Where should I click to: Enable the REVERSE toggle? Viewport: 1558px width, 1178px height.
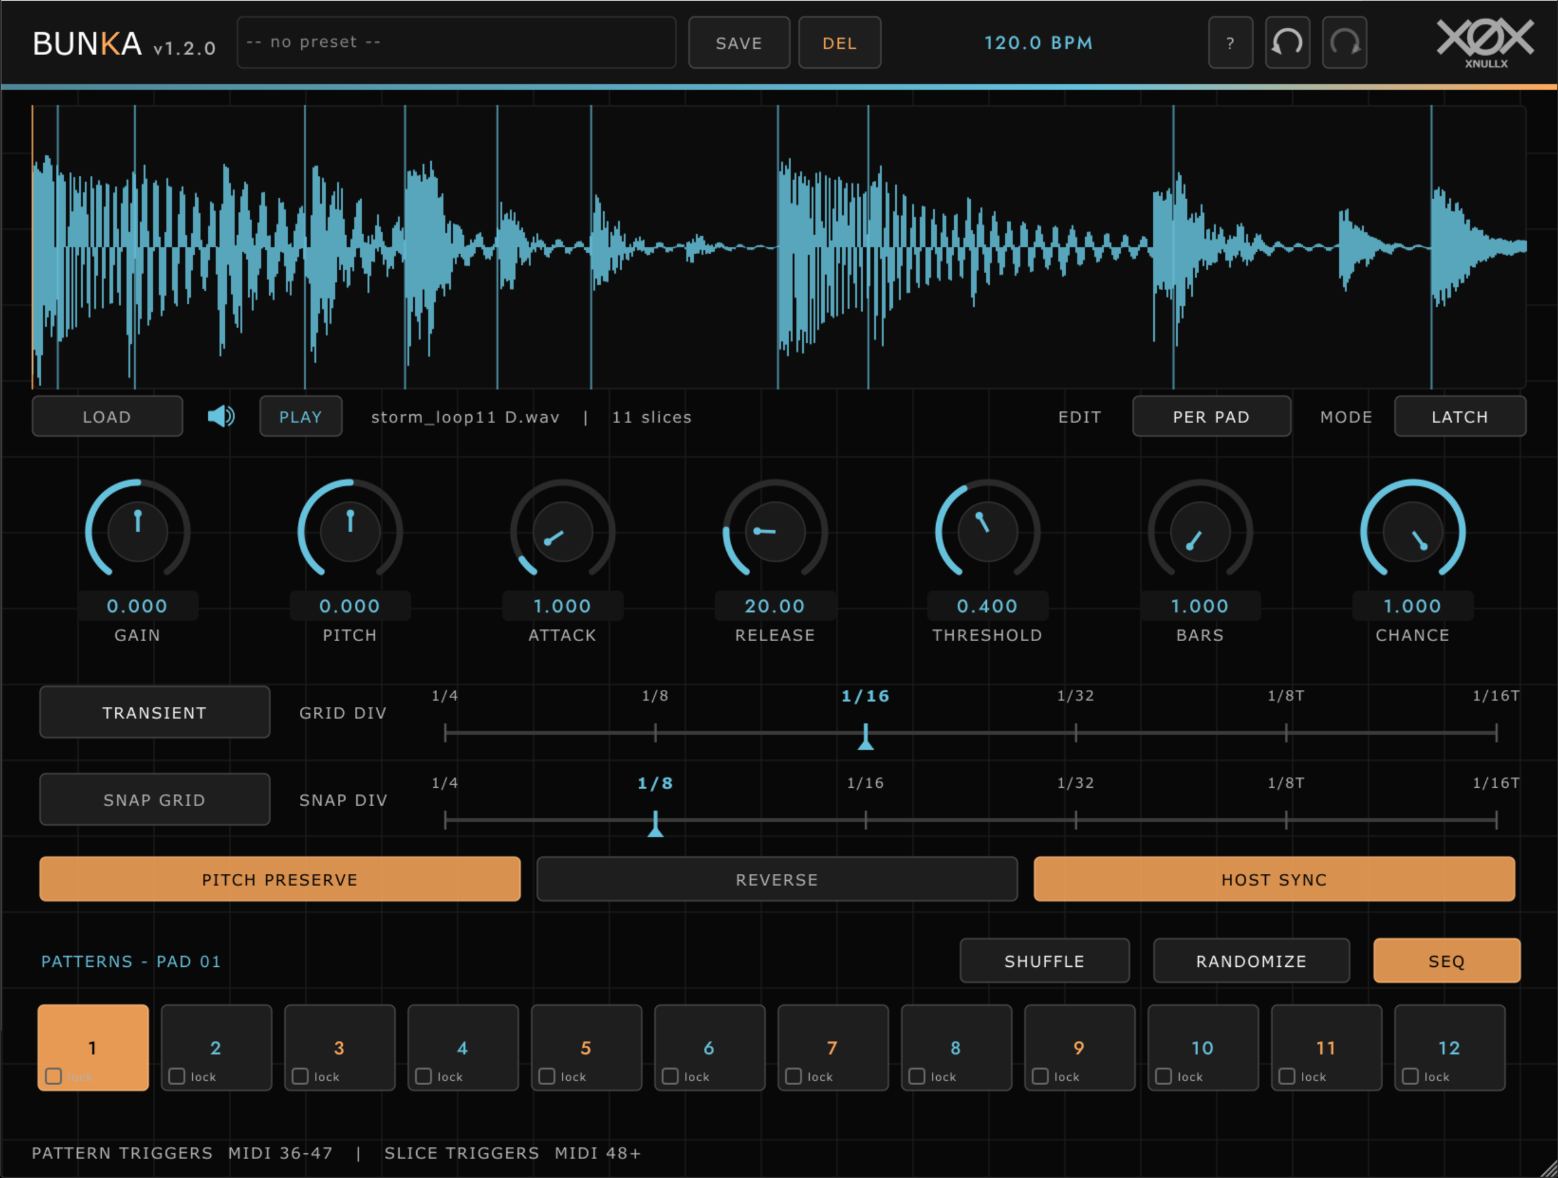[x=777, y=879]
